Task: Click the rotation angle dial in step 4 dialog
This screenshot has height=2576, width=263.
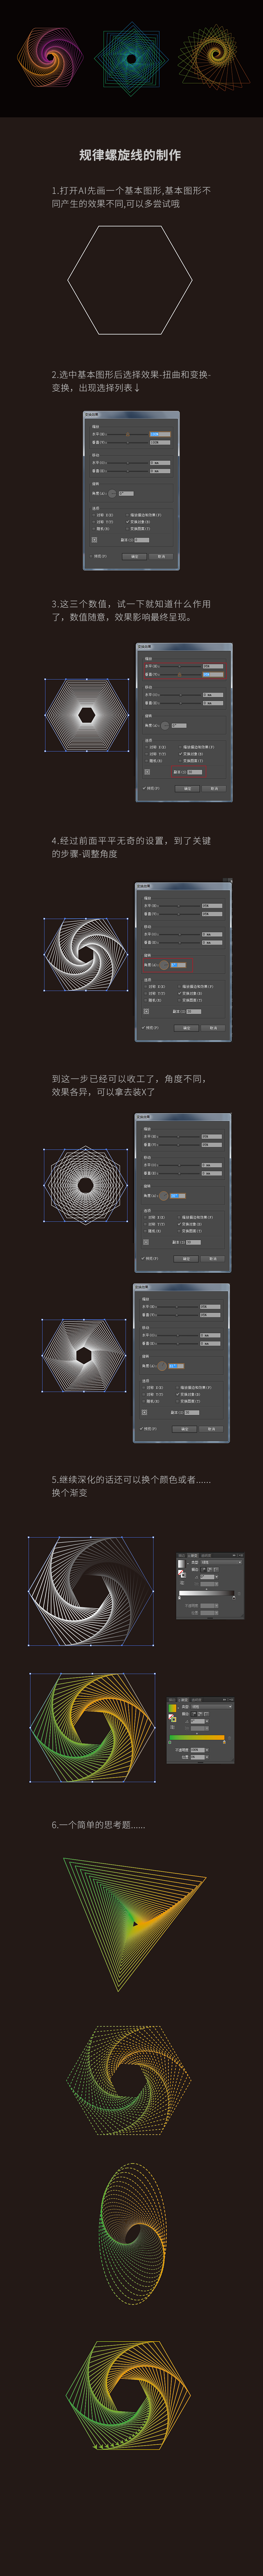Action: (164, 965)
